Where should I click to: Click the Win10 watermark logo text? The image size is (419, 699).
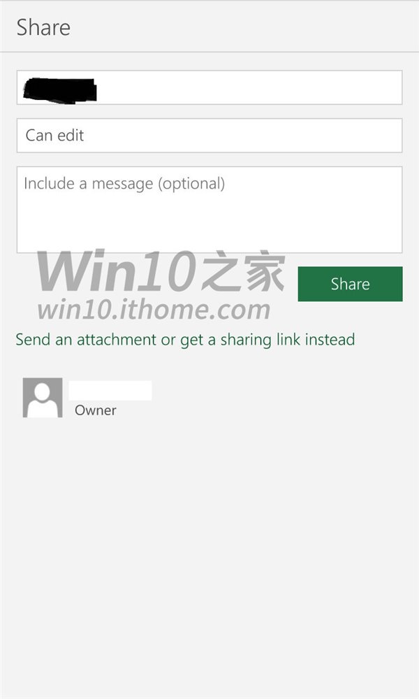click(x=161, y=271)
